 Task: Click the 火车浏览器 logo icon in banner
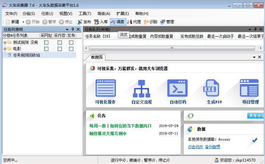coord(92,68)
